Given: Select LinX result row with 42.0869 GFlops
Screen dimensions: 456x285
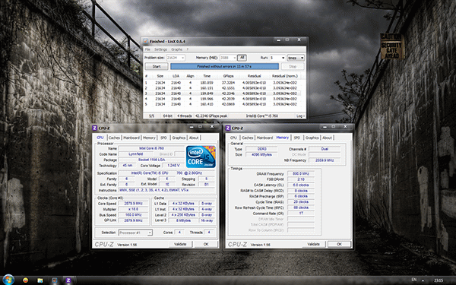Looking at the screenshot, I should point(223,104).
